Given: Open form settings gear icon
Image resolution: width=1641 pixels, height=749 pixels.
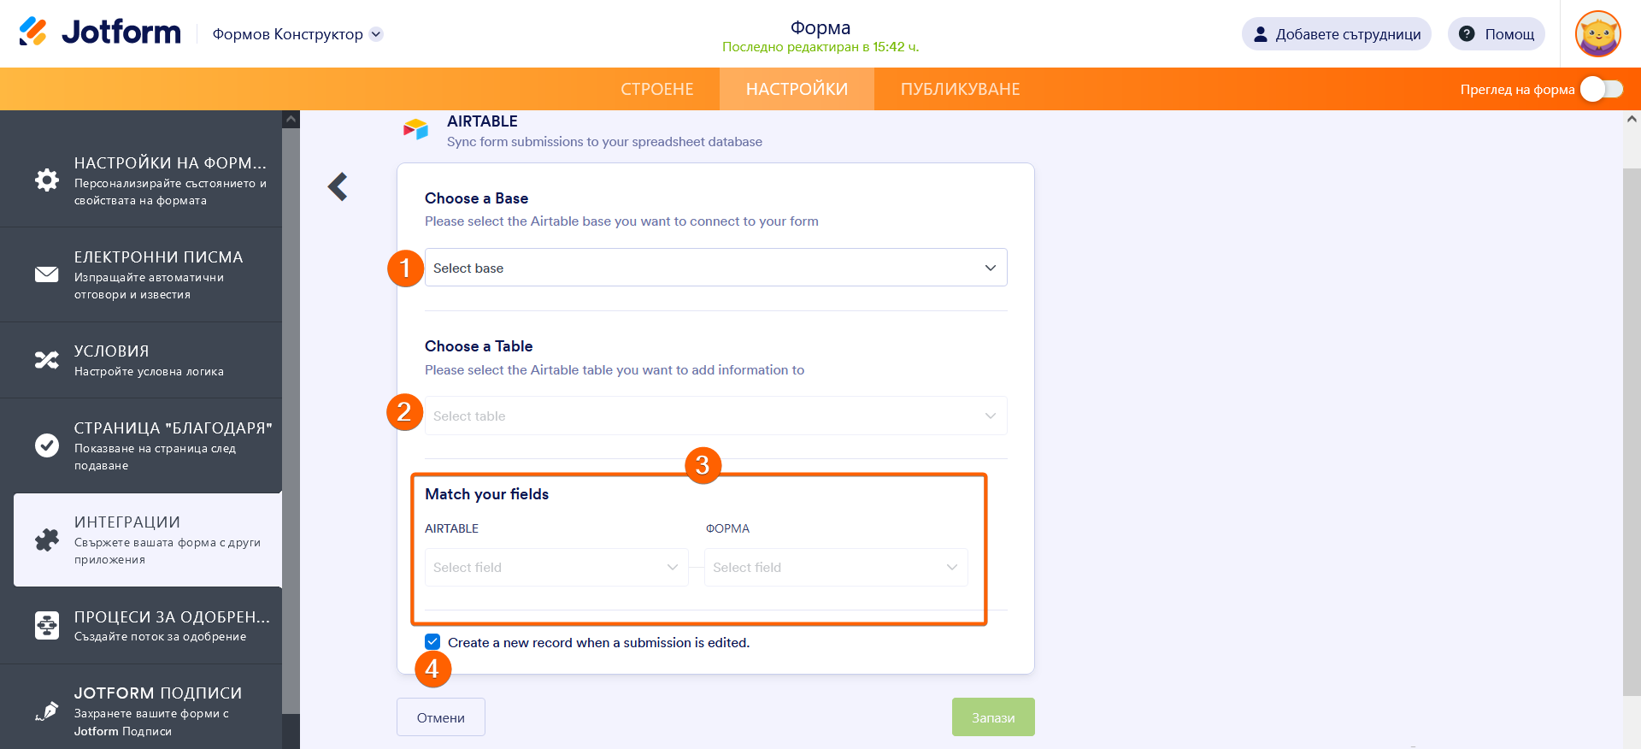Looking at the screenshot, I should [x=47, y=180].
